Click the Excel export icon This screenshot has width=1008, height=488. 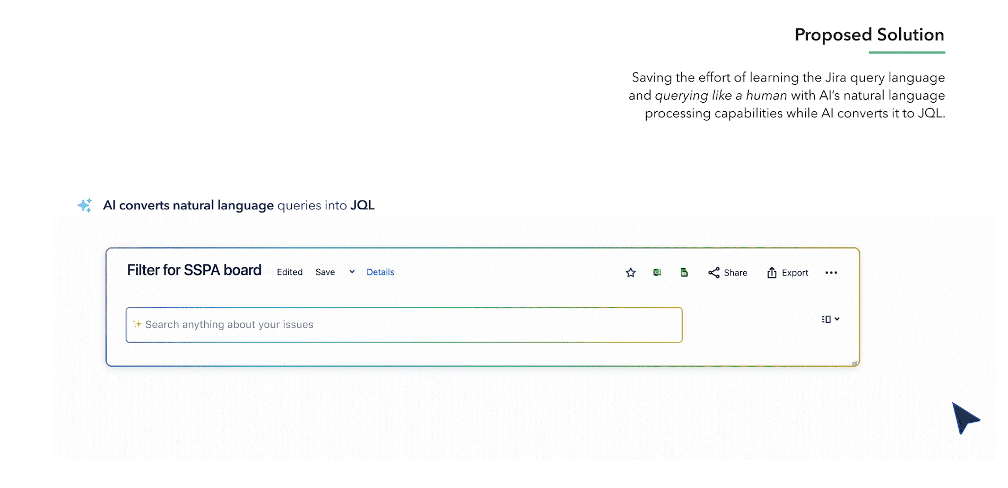tap(657, 272)
